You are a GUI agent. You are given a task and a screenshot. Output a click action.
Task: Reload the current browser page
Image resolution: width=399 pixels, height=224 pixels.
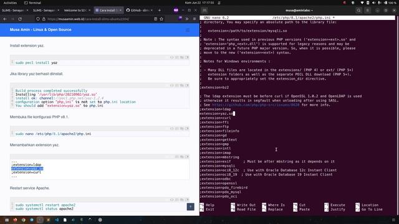pyautogui.click(x=20, y=19)
